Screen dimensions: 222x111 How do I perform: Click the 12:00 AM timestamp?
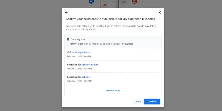coord(88,81)
